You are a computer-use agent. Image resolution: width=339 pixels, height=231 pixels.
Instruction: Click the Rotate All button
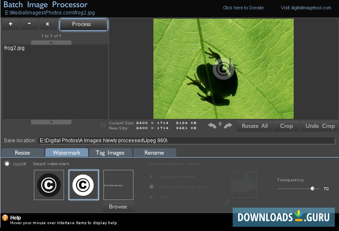tap(255, 126)
